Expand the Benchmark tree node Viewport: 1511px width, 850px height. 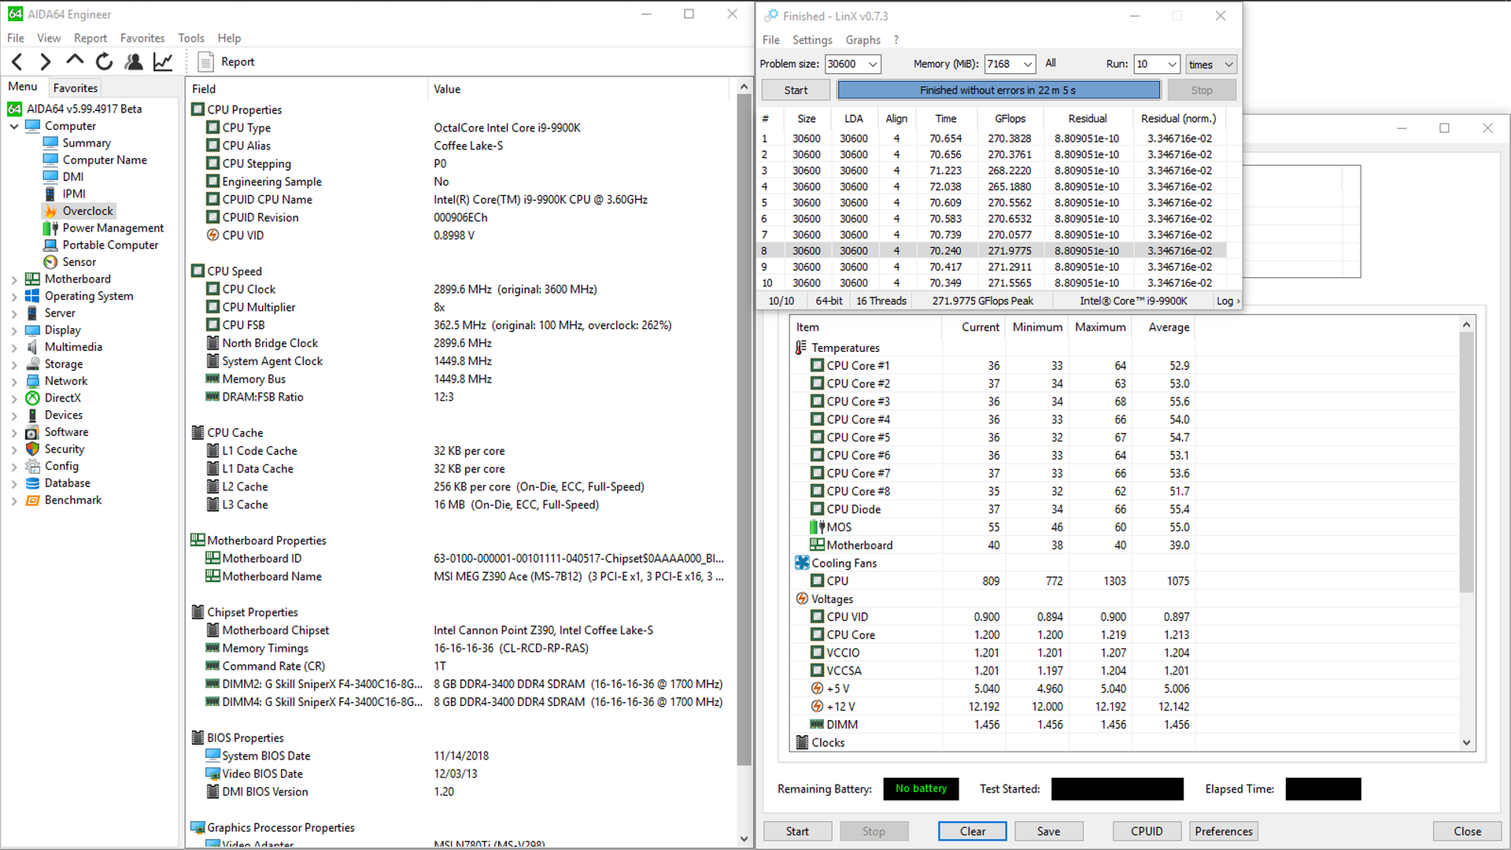[x=14, y=501]
